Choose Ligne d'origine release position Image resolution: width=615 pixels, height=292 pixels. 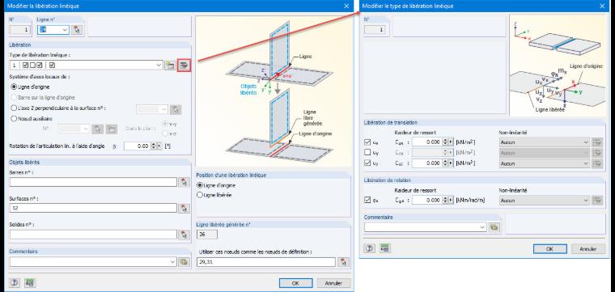coord(200,185)
